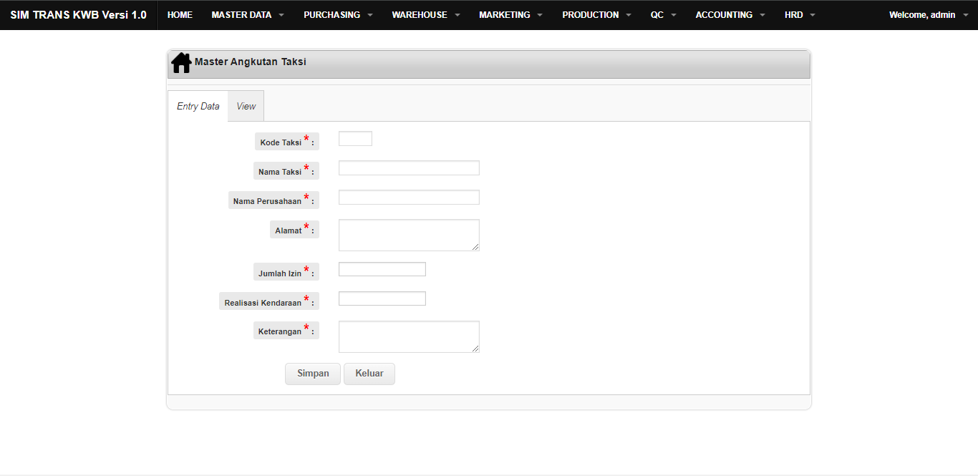
Task: Click the SIM TRANS KWB Versi 1.0 brand link
Action: (78, 15)
